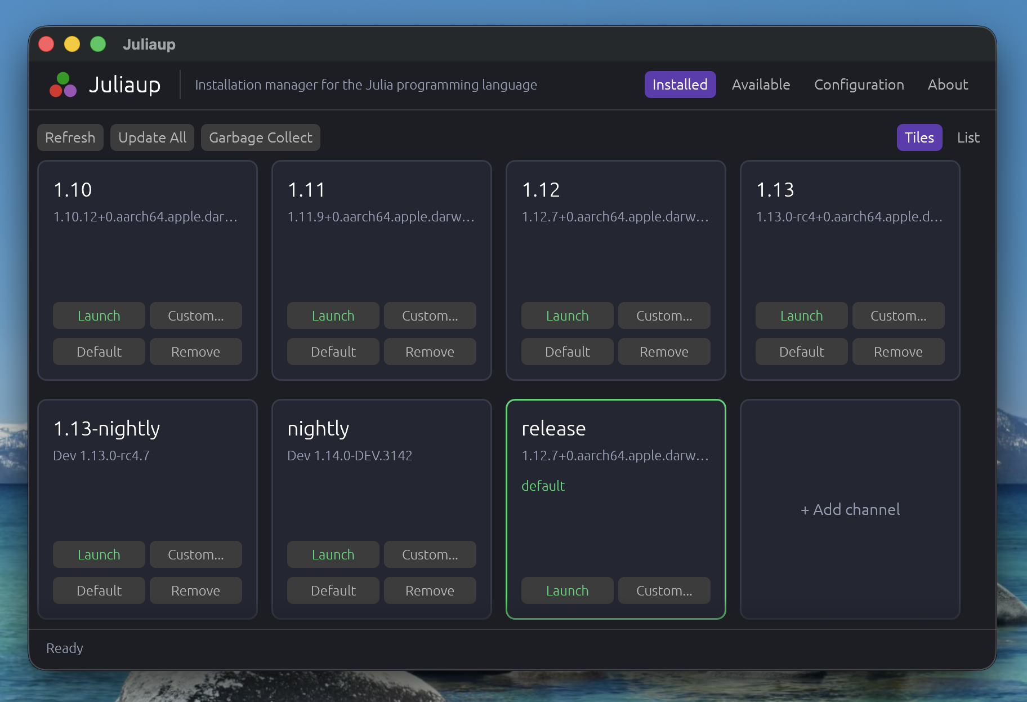Screen dimensions: 1027x702
Task: Click Update All button
Action: pos(152,137)
